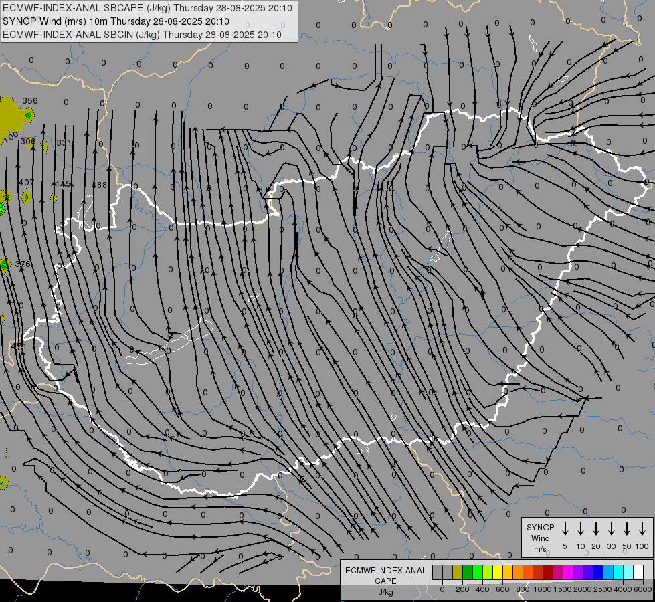655x602 pixels.
Task: Select the olive swatch in CAPE legend
Action: (458, 572)
